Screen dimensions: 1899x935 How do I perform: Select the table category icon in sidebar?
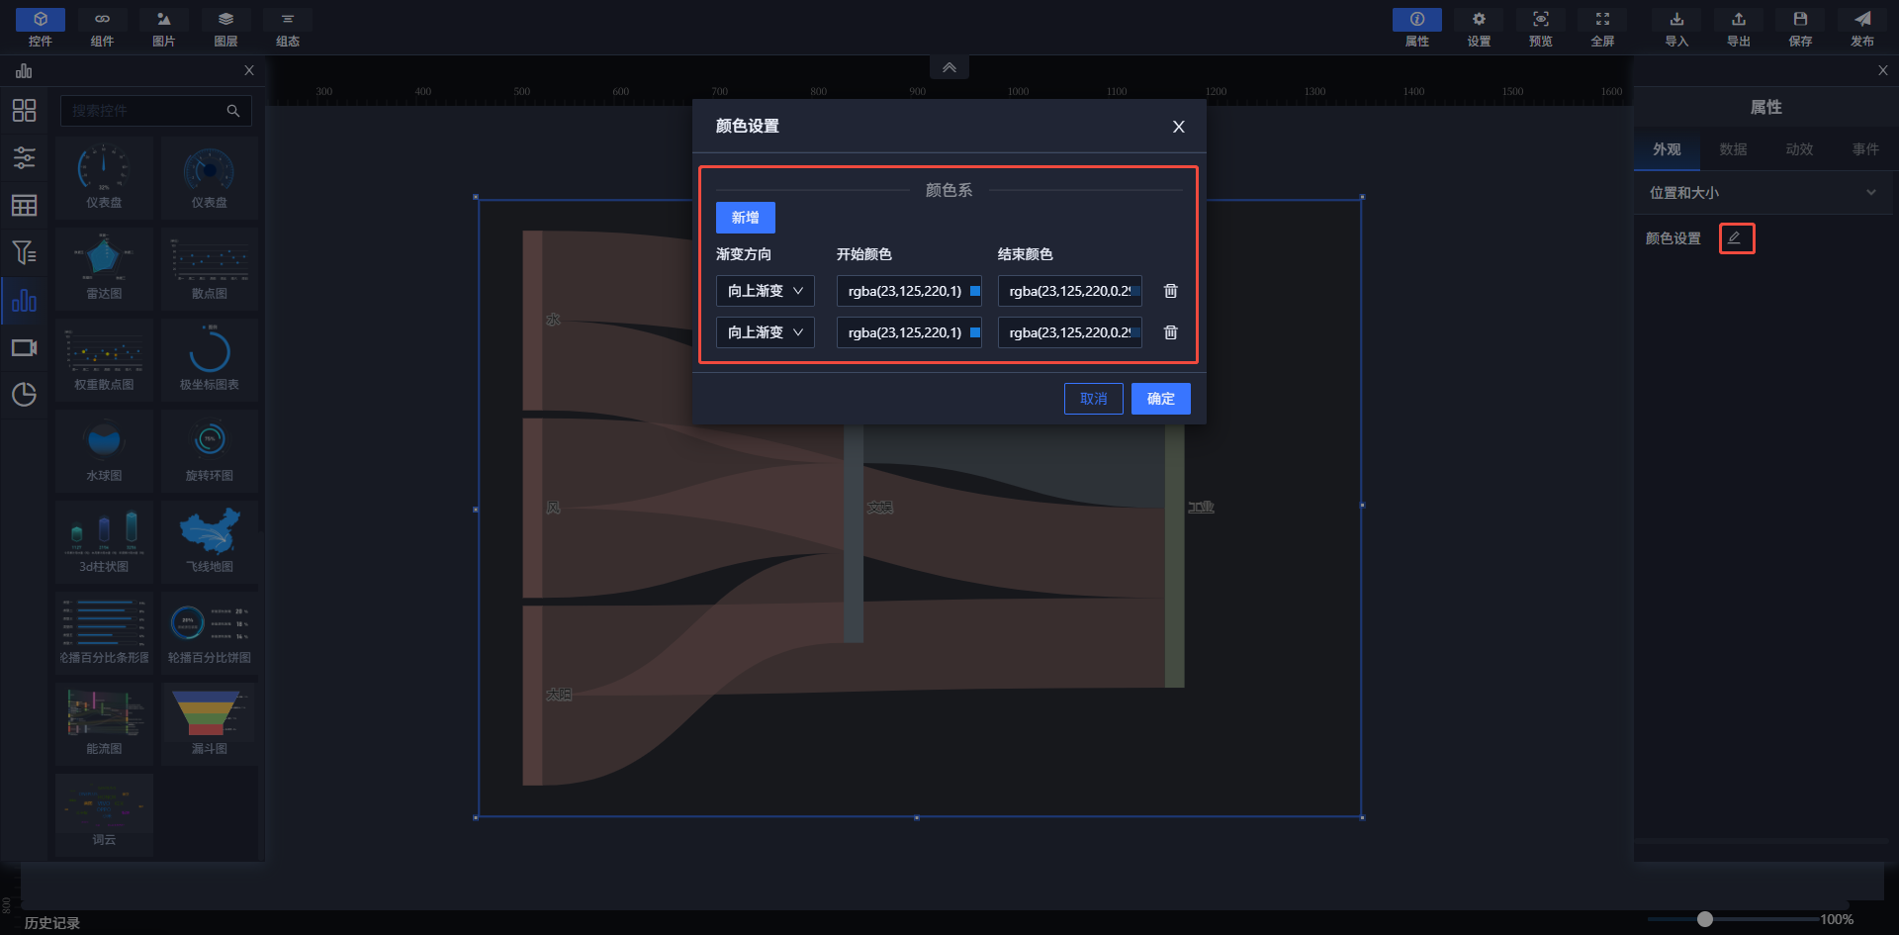(24, 205)
